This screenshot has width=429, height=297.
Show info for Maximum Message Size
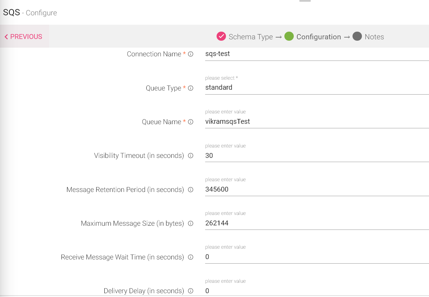(191, 224)
